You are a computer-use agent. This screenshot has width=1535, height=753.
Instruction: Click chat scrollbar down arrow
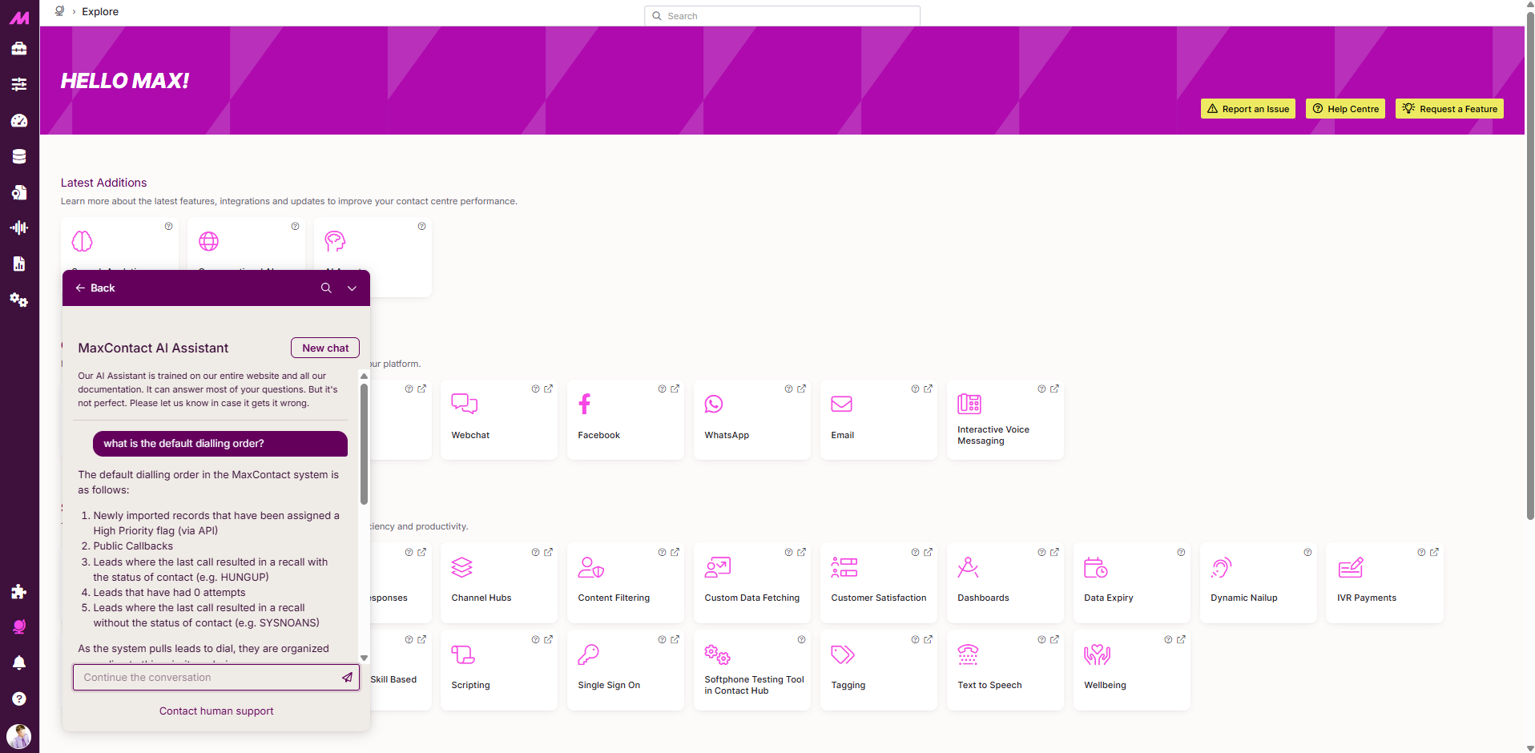[x=364, y=658]
